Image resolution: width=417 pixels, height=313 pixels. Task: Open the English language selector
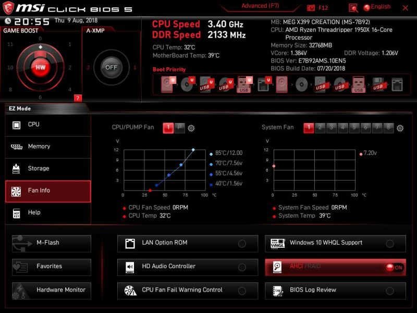pos(378,6)
